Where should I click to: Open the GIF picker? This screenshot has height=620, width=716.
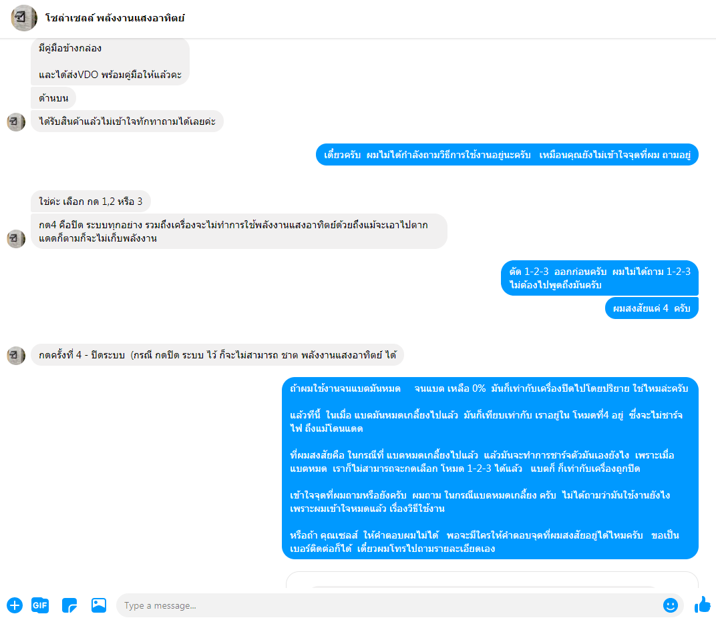[x=40, y=605]
